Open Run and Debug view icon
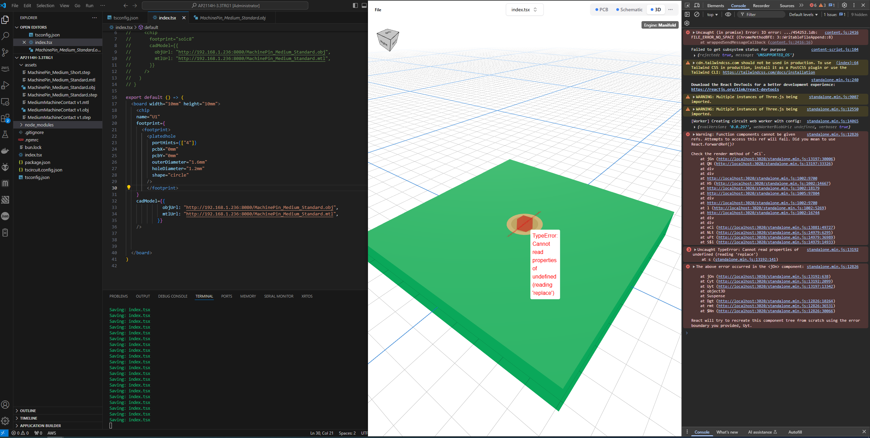Screen dimensions: 870x438 click(x=5, y=85)
